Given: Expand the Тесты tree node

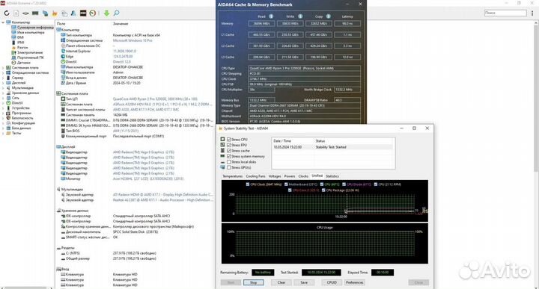Looking at the screenshot, I should coord(3,133).
